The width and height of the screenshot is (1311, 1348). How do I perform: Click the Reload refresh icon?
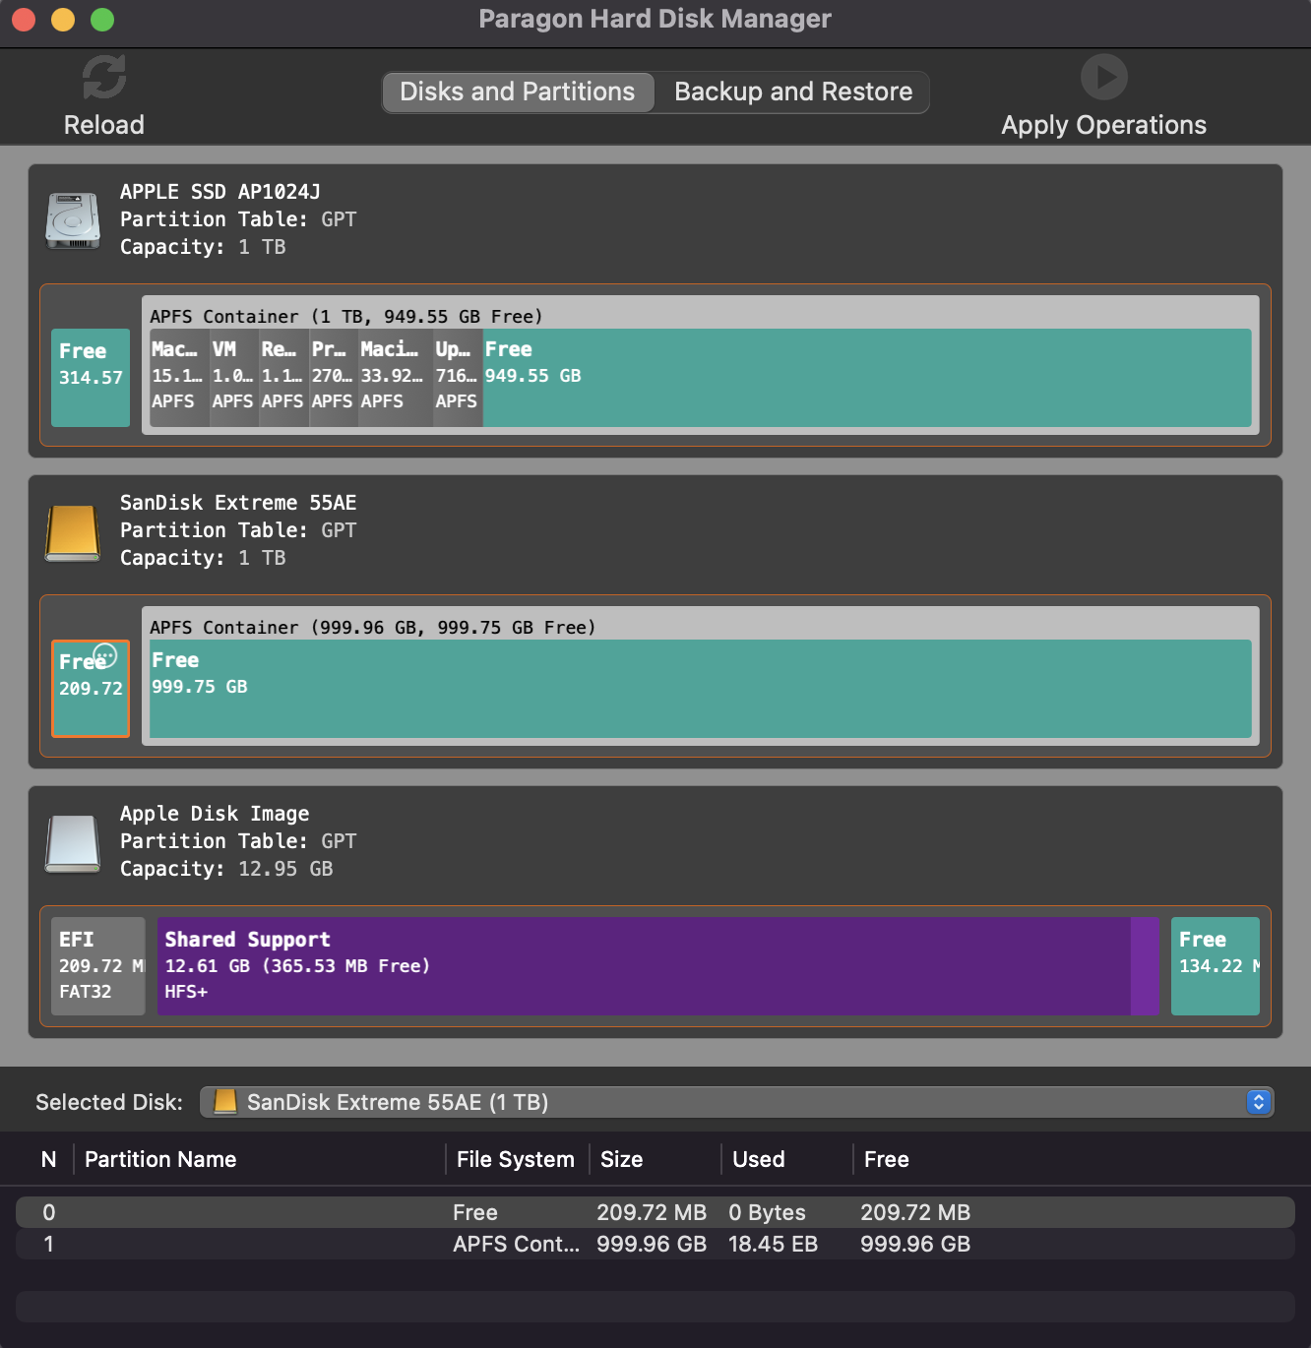click(x=103, y=77)
